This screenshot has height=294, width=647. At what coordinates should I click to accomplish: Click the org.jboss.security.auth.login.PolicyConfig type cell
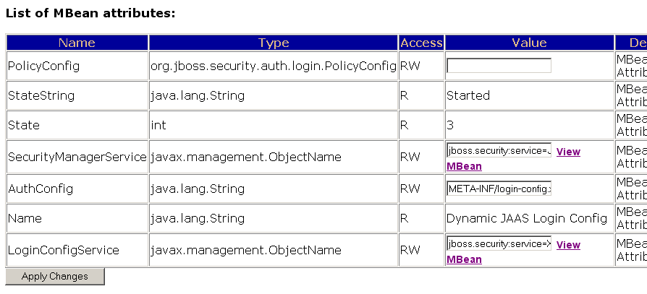click(273, 66)
